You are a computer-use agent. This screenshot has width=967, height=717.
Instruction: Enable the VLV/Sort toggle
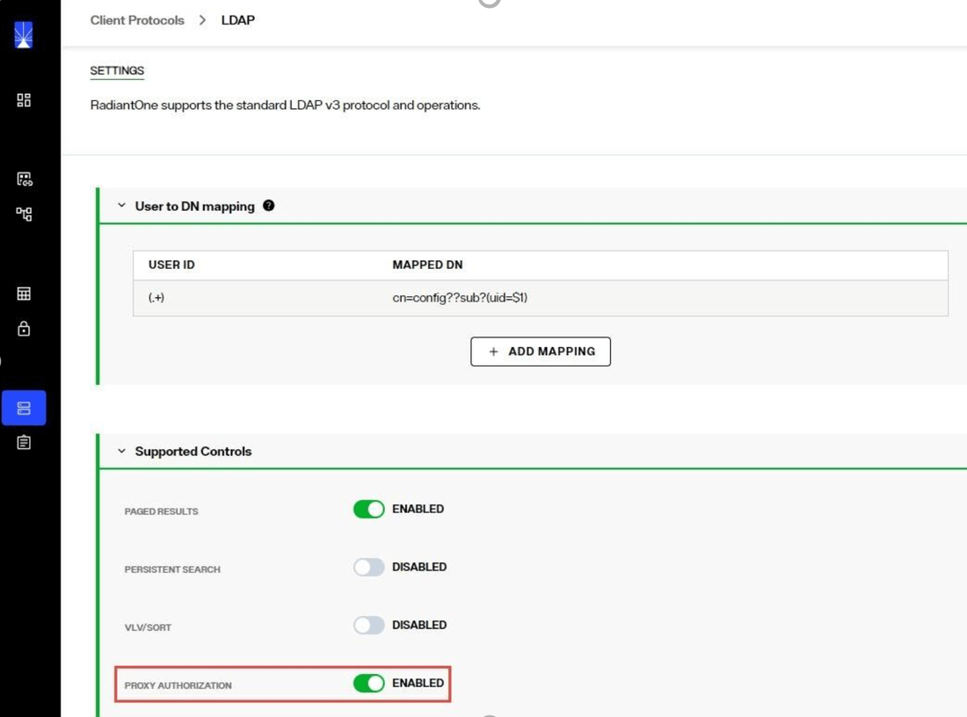(369, 625)
